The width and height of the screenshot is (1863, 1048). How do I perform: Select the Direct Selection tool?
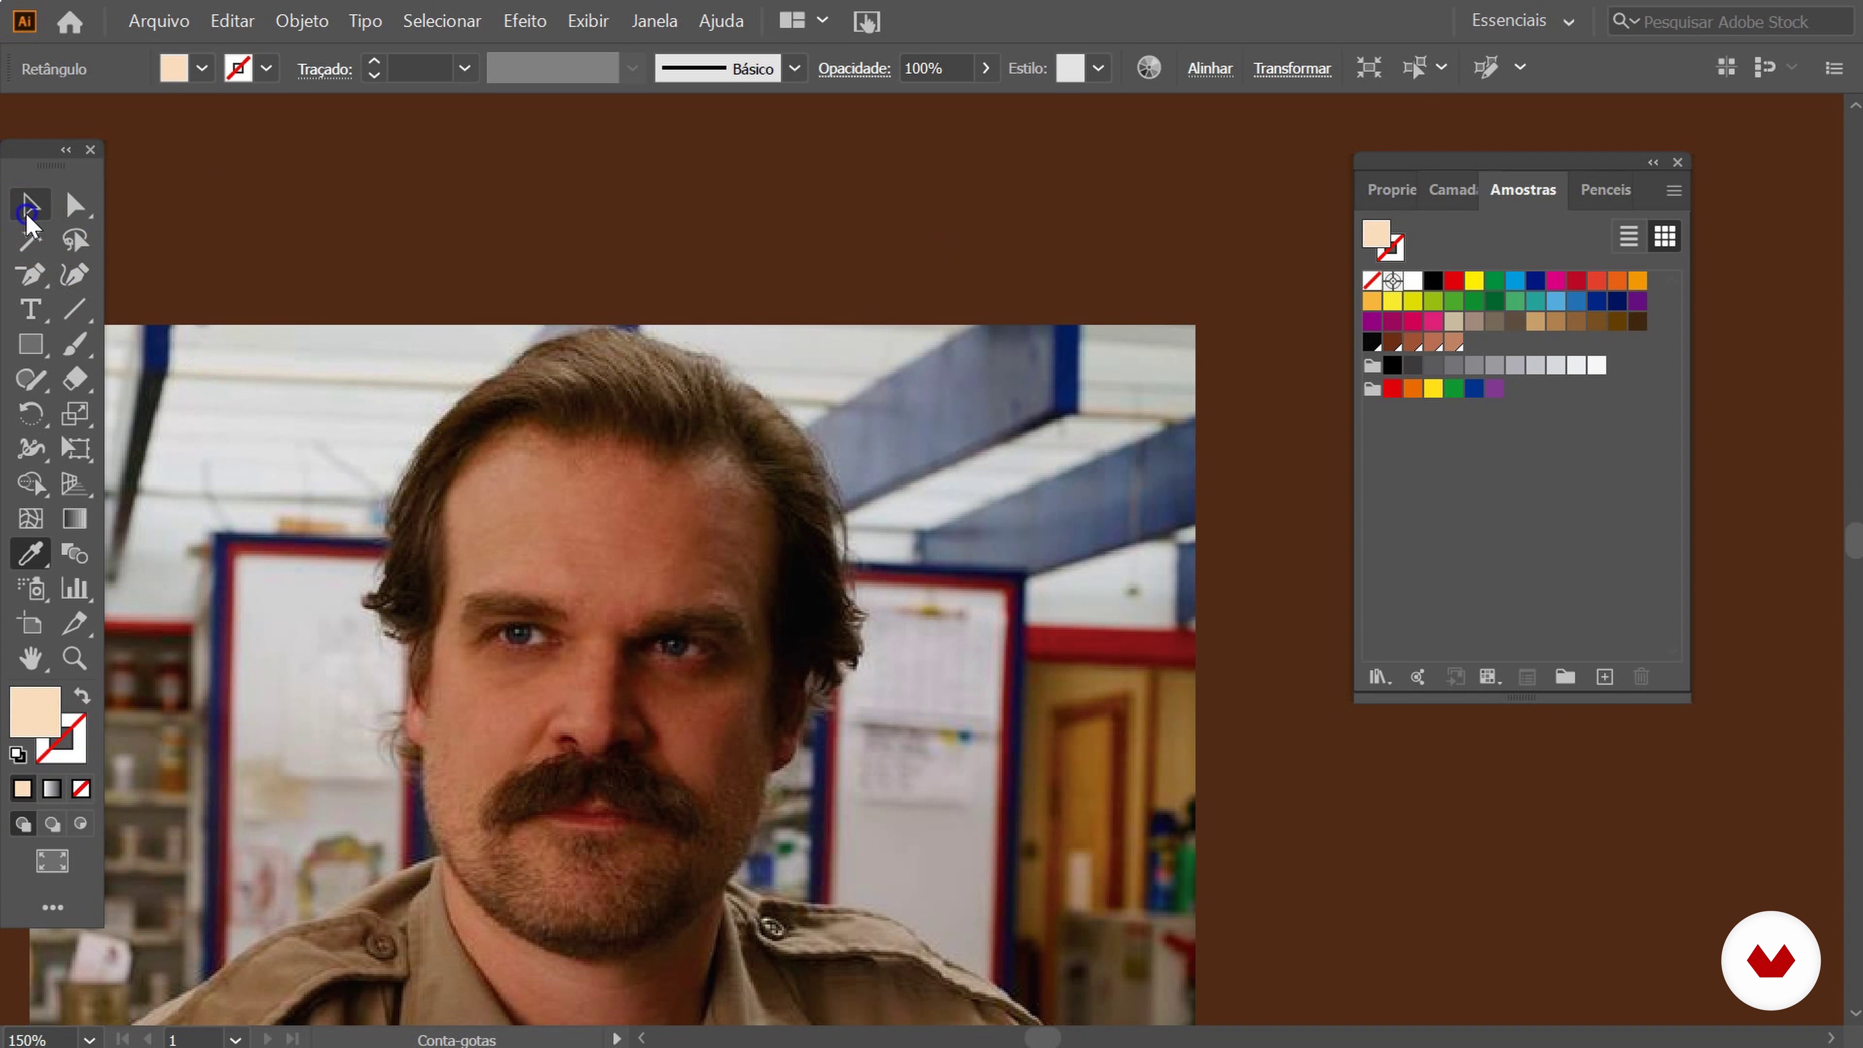coord(75,205)
